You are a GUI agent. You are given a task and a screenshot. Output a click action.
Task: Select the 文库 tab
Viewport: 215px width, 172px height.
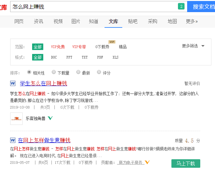(x=113, y=21)
